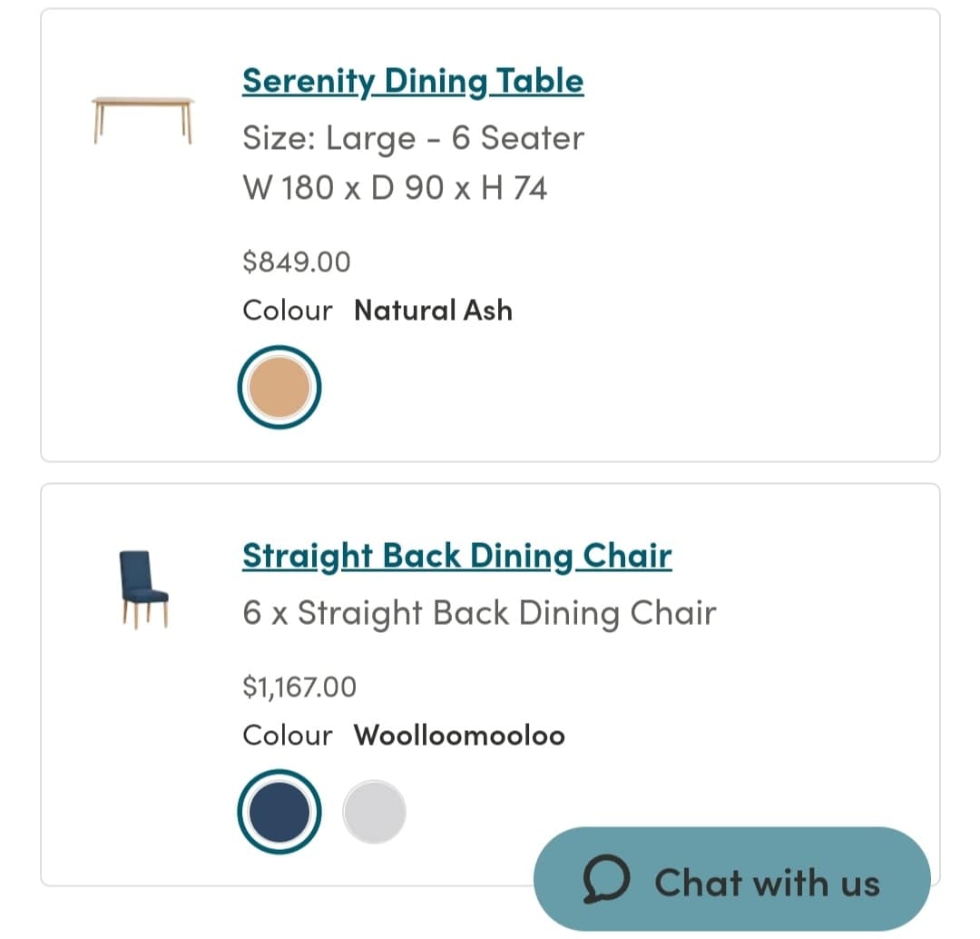
Task: Click the dining table thumbnail image
Action: (x=143, y=120)
